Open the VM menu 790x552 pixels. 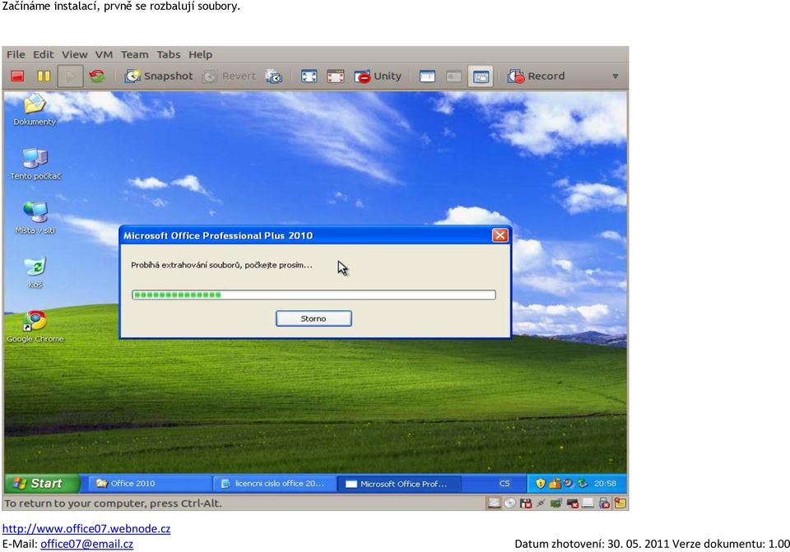104,54
